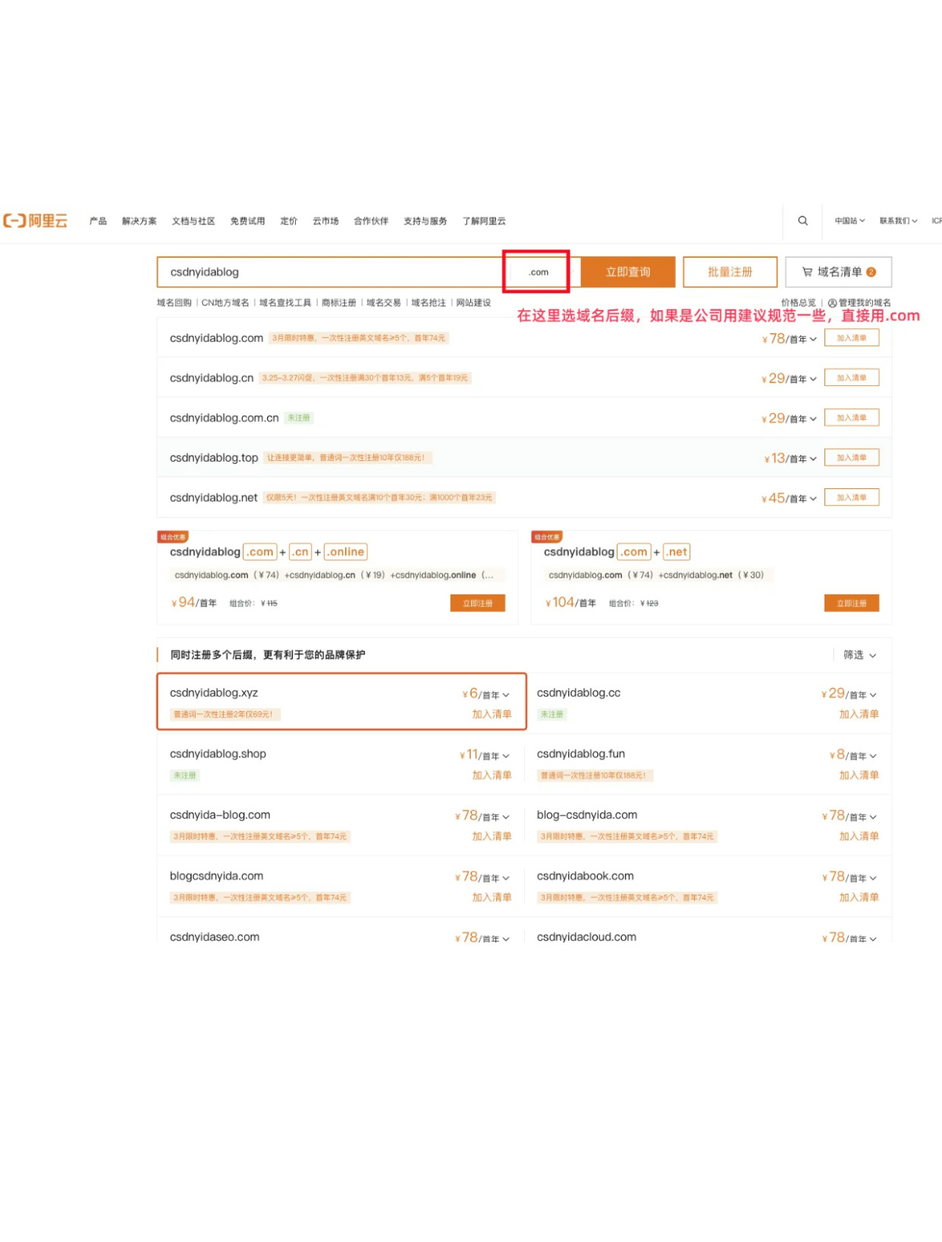Screen dimensions: 942x1242
Task: Expand 联系我们 dropdown
Action: click(x=898, y=221)
